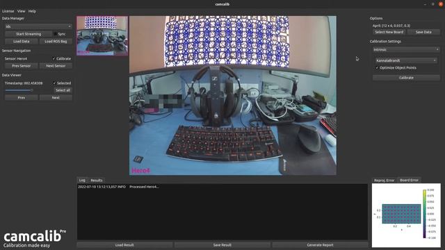Click the main Hero4 camera image
This screenshot has height=250, width=445.
coord(233,95)
